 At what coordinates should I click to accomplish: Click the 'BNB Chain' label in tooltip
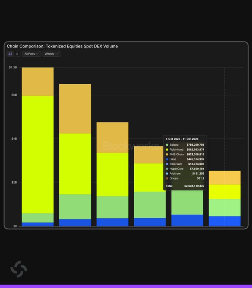tap(177, 154)
